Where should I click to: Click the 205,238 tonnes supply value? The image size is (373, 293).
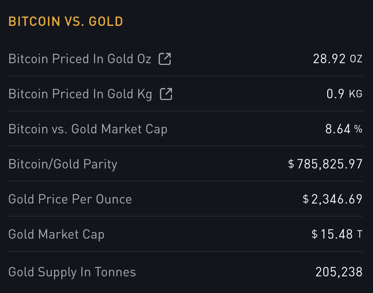pyautogui.click(x=339, y=272)
